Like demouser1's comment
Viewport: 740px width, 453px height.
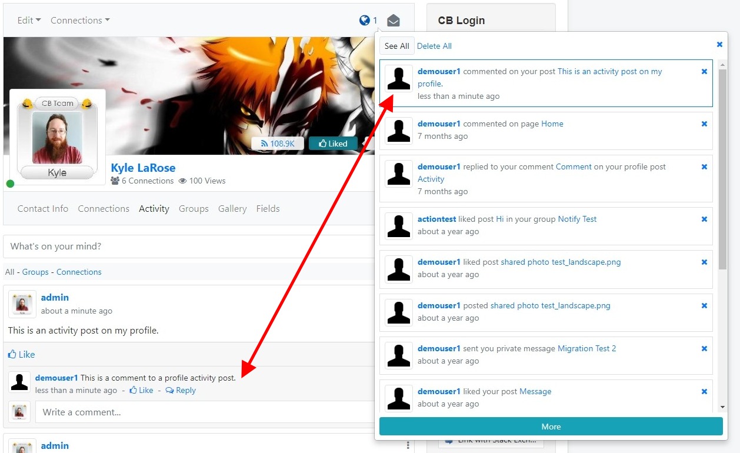point(141,390)
